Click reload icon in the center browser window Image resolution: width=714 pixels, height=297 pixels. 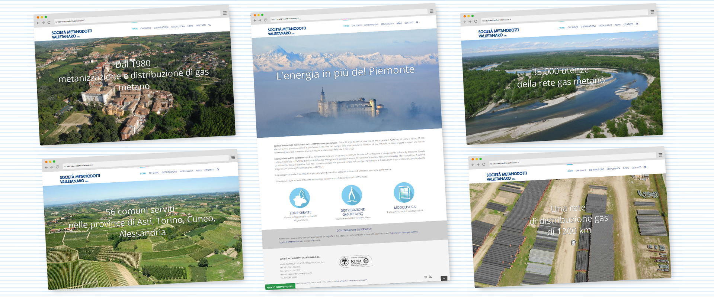[265, 20]
